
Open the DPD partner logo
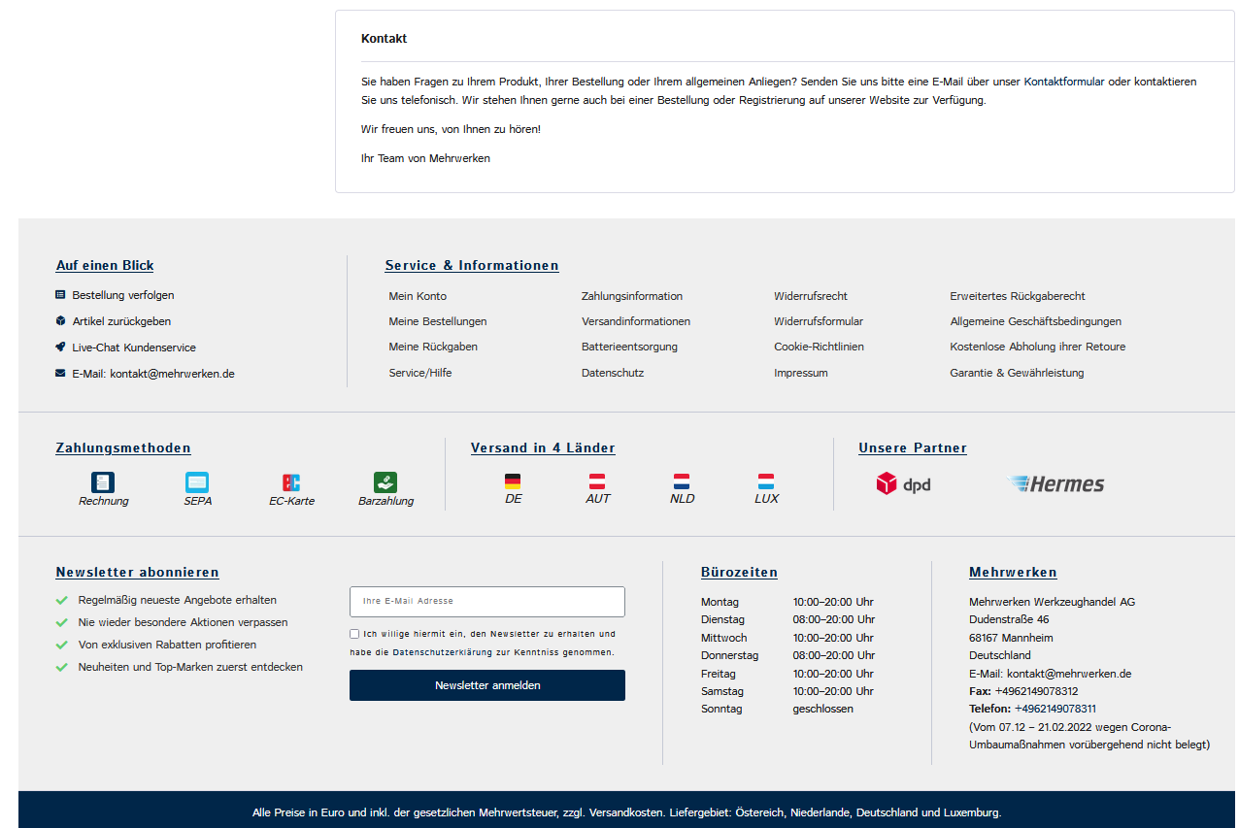point(903,483)
